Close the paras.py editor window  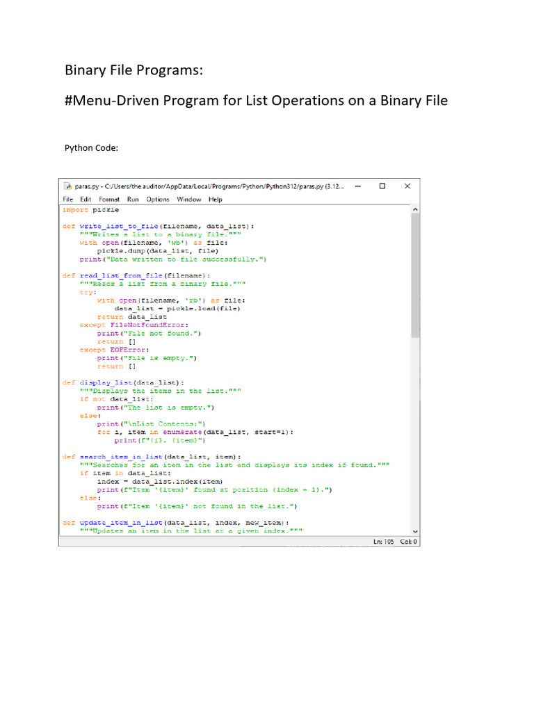(x=407, y=186)
